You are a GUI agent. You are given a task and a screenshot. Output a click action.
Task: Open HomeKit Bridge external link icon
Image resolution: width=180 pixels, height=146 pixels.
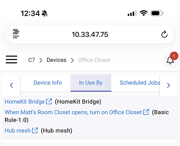tap(49, 101)
